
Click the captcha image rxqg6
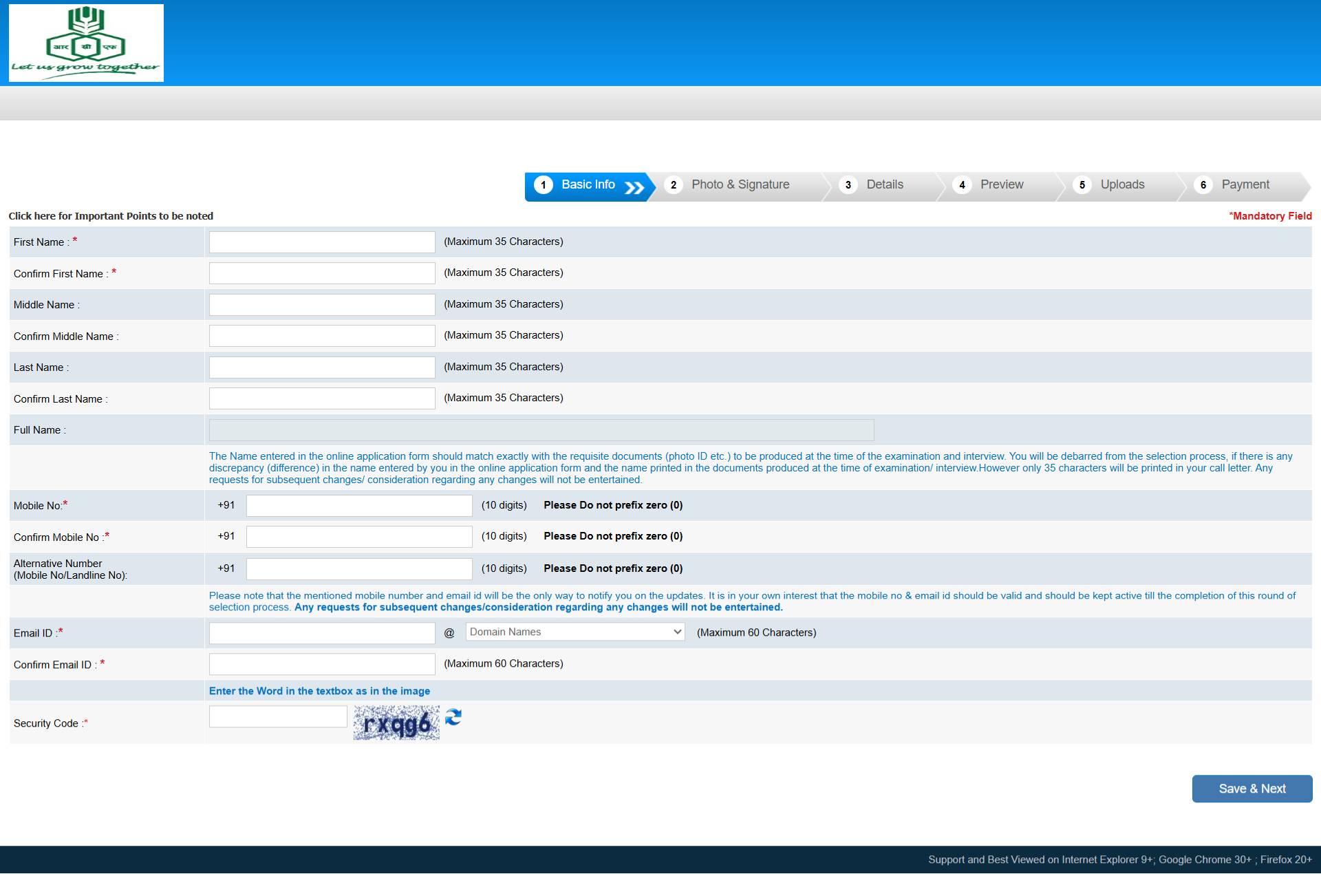click(396, 723)
